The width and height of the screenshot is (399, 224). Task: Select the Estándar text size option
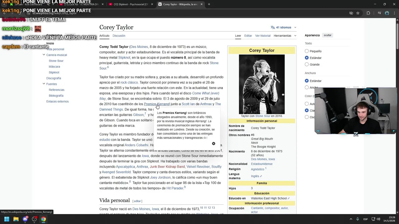click(307, 58)
